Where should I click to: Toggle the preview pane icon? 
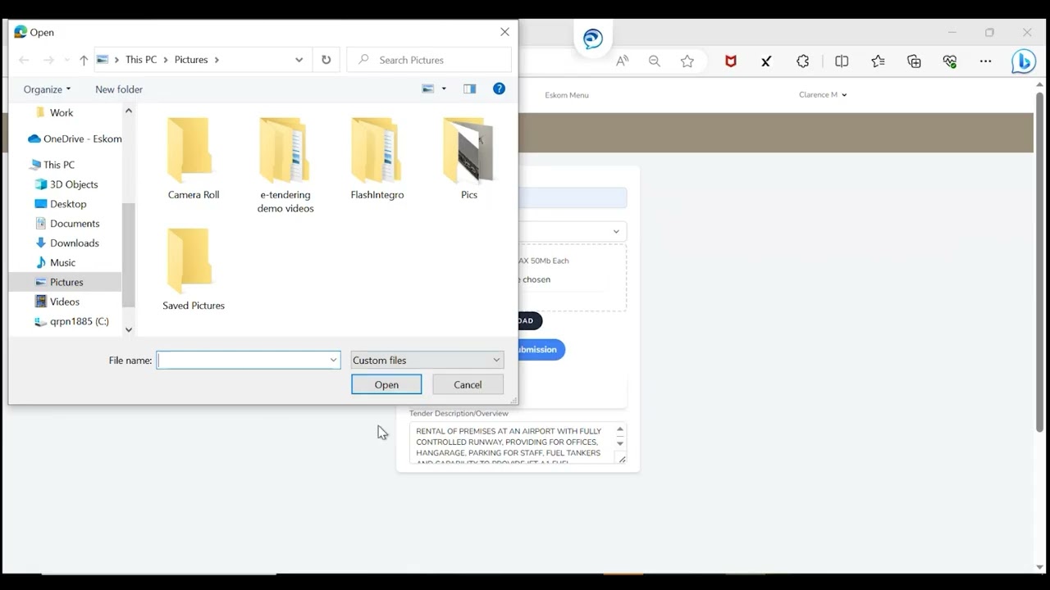[469, 88]
